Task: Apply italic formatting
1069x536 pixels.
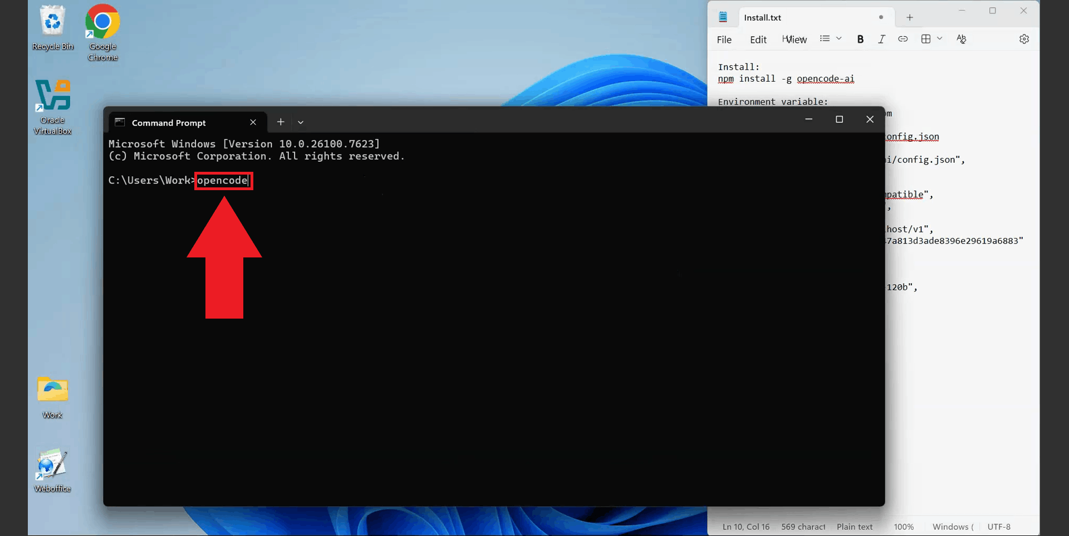Action: click(x=881, y=39)
